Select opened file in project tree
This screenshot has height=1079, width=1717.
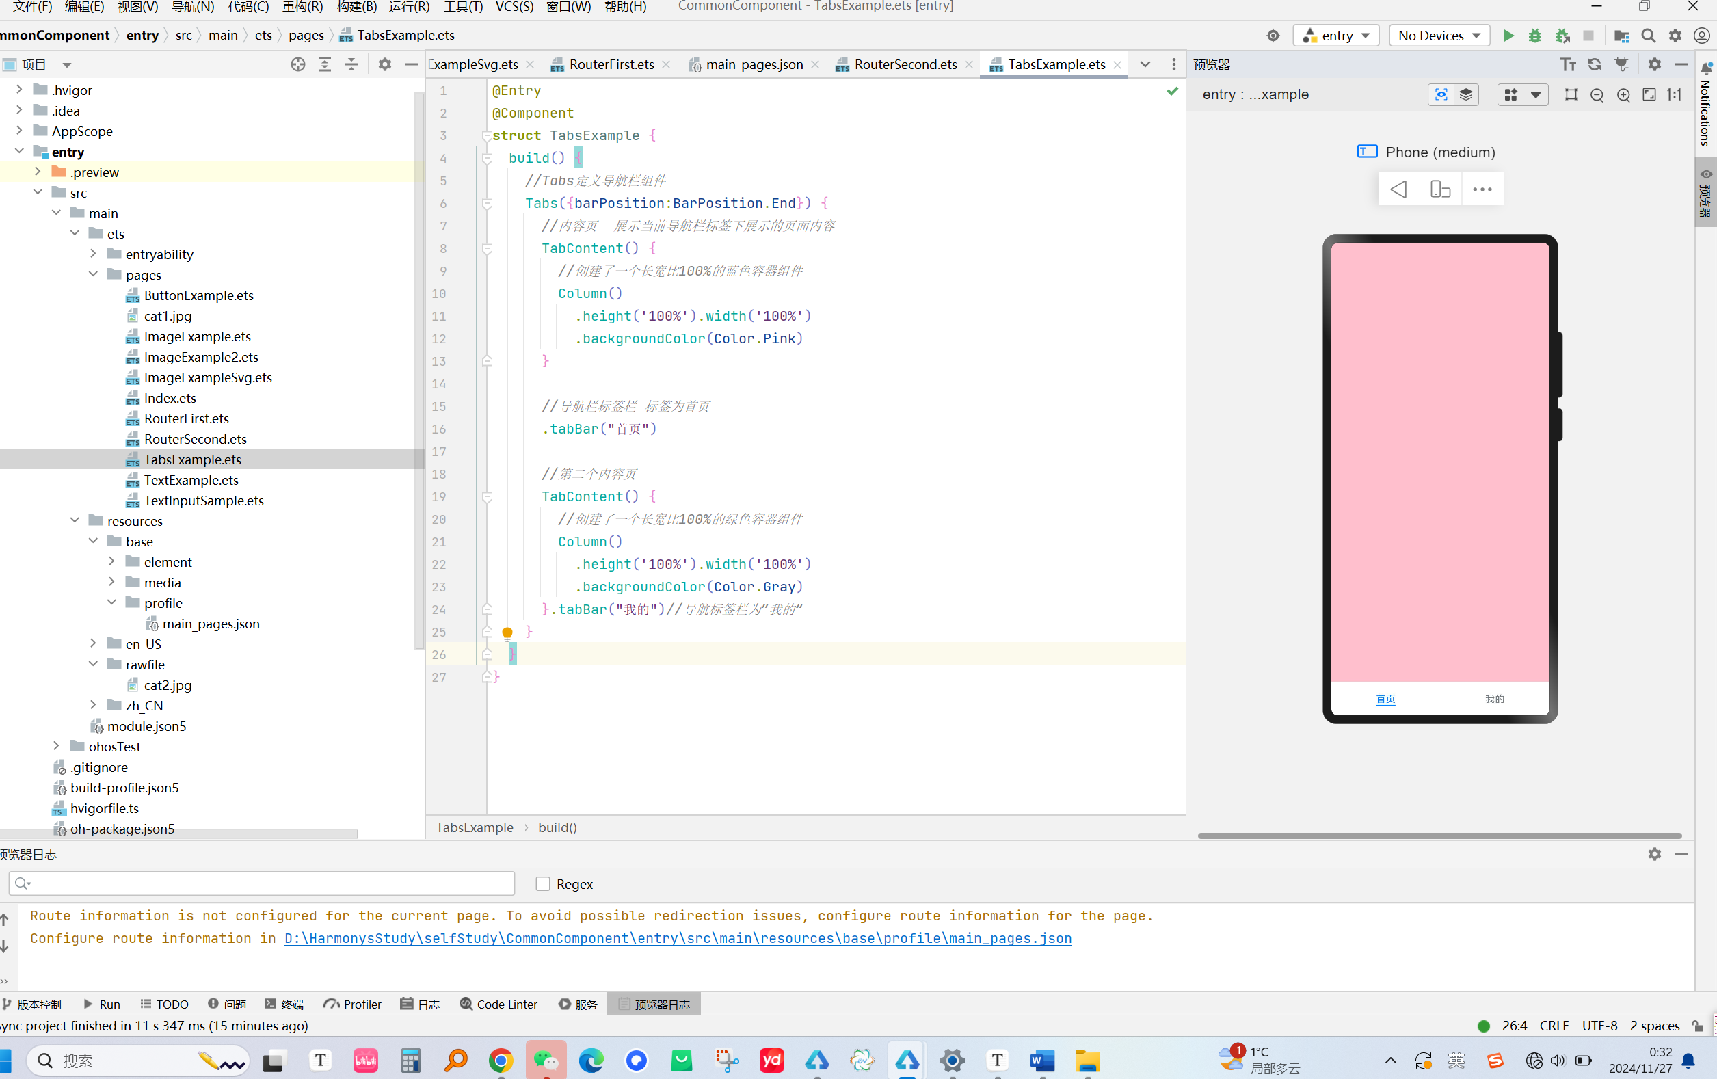point(297,64)
